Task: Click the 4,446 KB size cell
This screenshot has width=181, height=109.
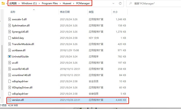Action: pos(121,100)
